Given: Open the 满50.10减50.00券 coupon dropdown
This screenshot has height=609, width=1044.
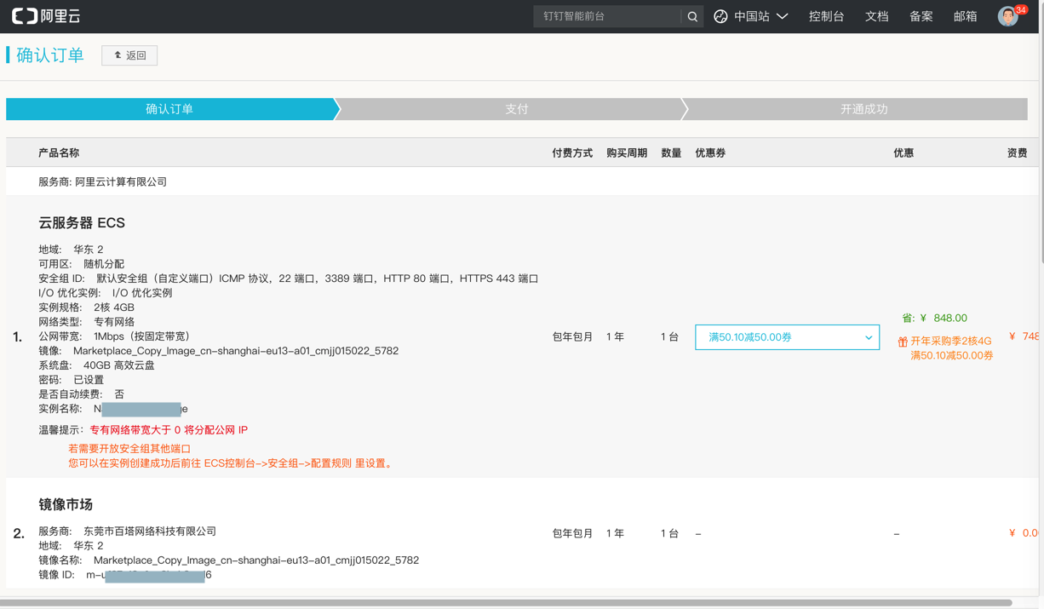Looking at the screenshot, I should [787, 337].
